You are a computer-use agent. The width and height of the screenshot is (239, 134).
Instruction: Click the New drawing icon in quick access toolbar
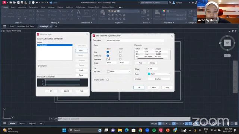pos(11,3)
